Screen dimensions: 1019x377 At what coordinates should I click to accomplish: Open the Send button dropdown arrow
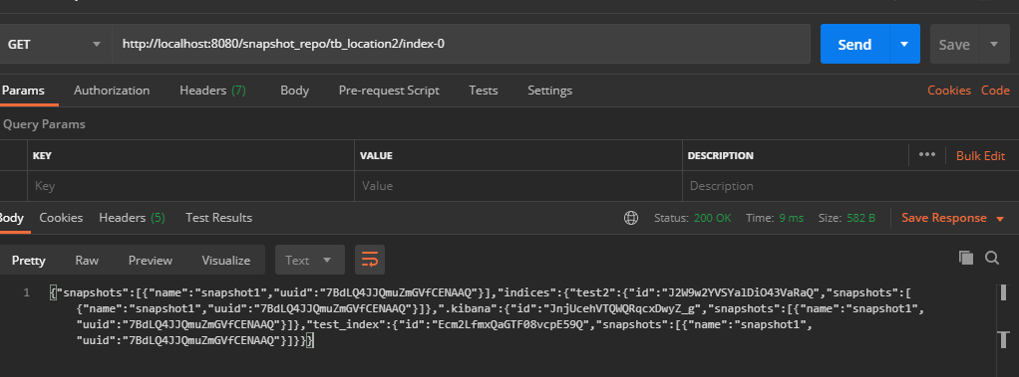[904, 44]
